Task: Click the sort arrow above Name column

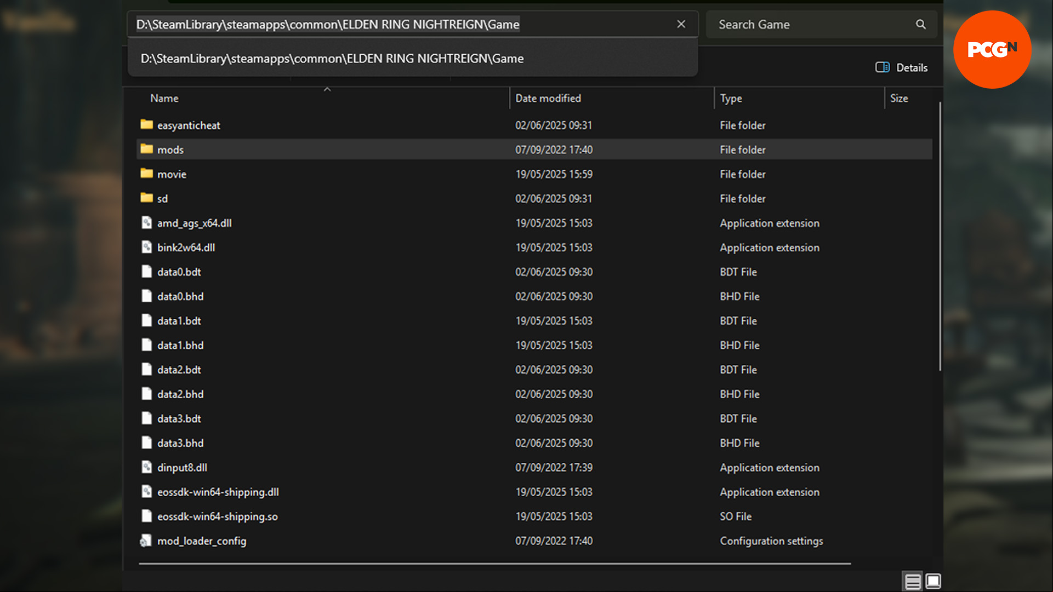Action: (x=327, y=89)
